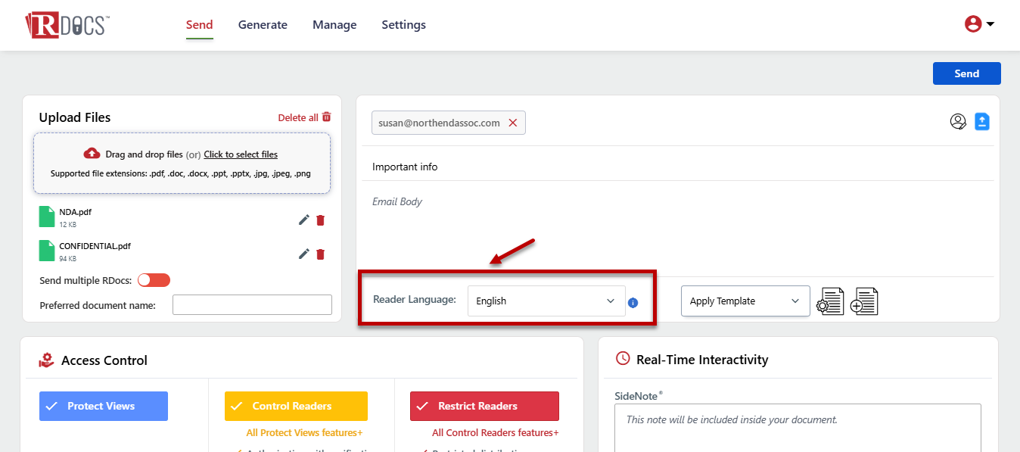Select the Protect Views option
This screenshot has width=1020, height=452.
[x=104, y=406]
